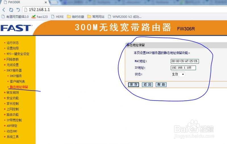Open 动态DNS in the sidebar
This screenshot has height=144, width=227.
[12, 131]
